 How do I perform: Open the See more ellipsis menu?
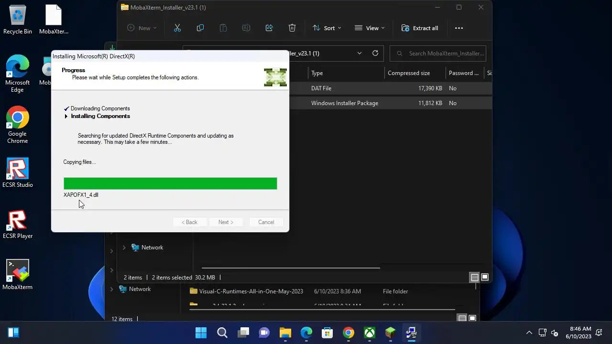(x=459, y=28)
